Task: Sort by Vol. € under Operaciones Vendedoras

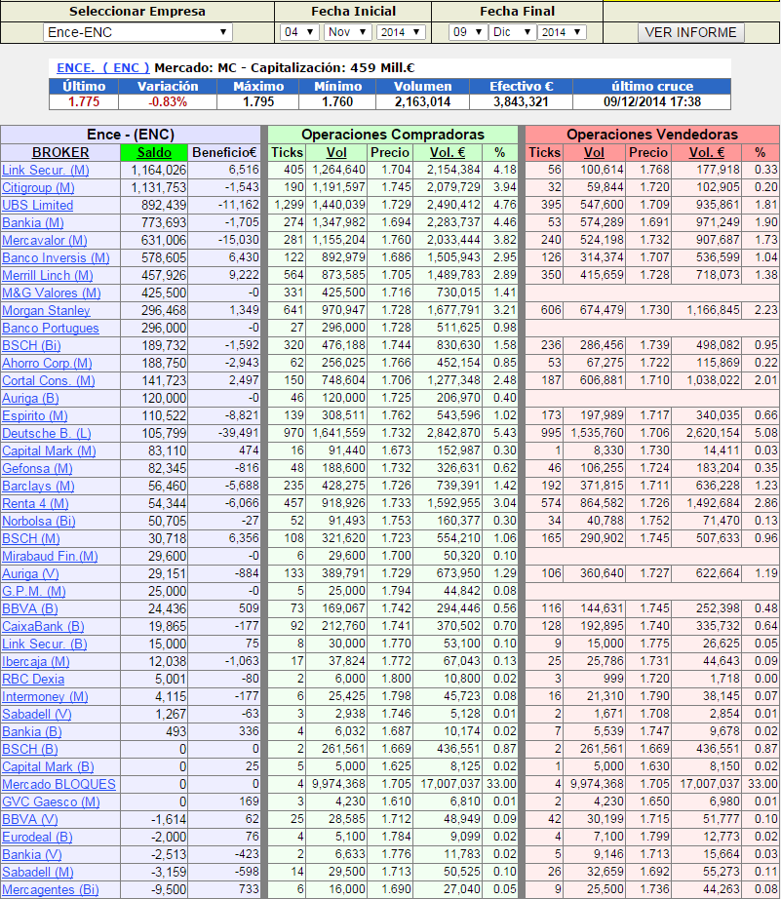Action: click(x=707, y=152)
